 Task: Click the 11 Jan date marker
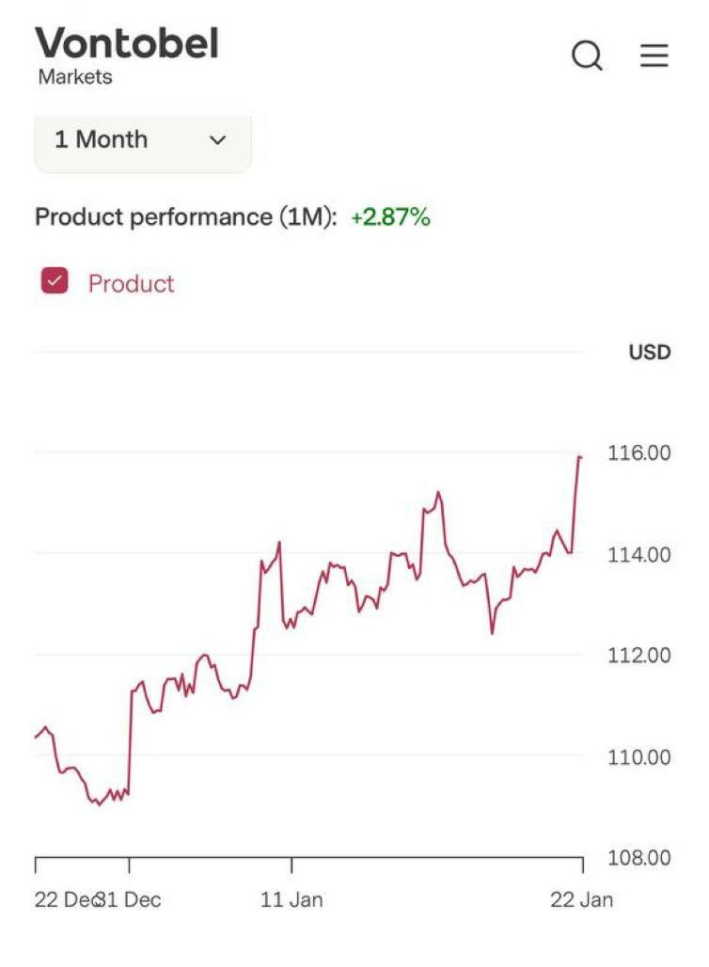click(291, 899)
